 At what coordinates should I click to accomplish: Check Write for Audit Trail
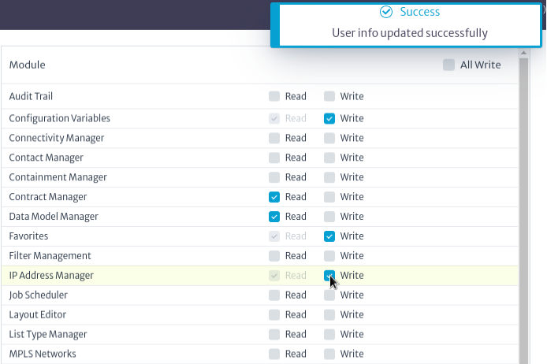pyautogui.click(x=329, y=96)
